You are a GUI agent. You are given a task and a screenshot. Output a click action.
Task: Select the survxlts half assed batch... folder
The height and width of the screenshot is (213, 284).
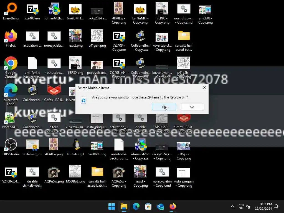coord(97,177)
